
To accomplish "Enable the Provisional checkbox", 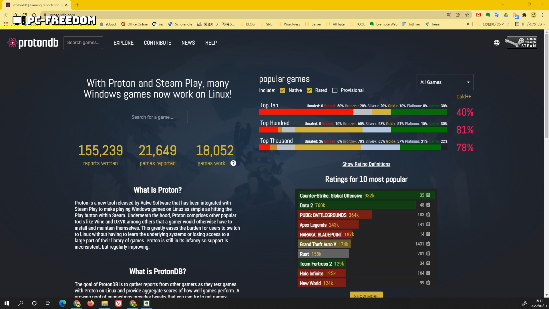I will pyautogui.click(x=335, y=90).
